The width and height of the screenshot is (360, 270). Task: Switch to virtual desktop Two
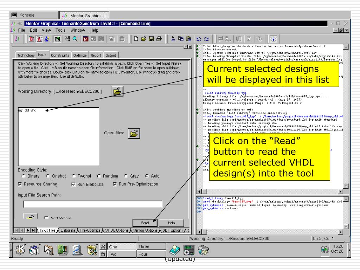[x=122, y=254]
